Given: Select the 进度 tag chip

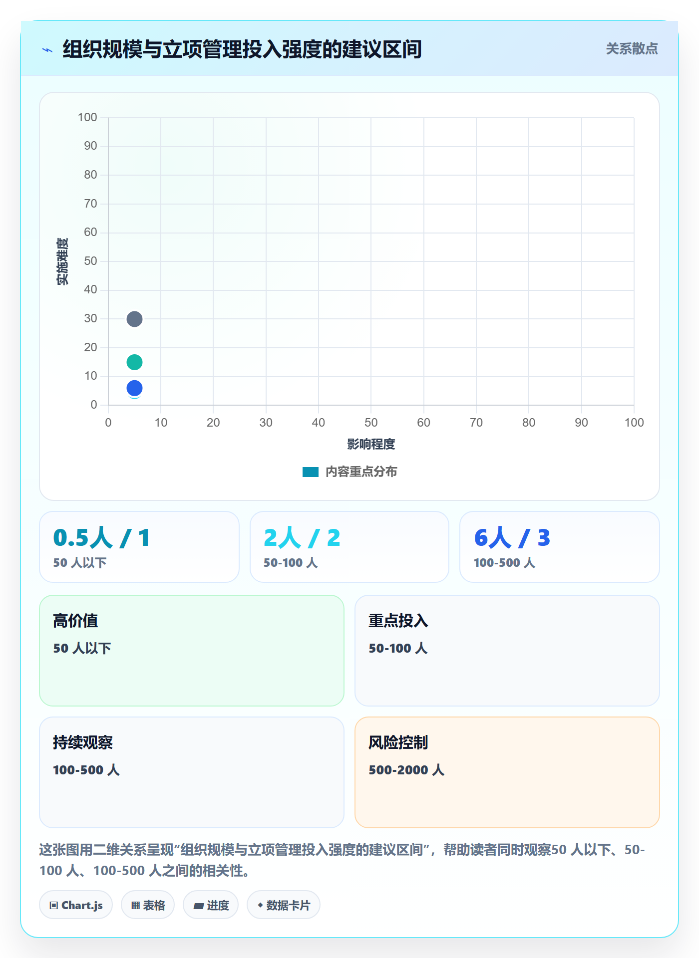Looking at the screenshot, I should pos(211,905).
